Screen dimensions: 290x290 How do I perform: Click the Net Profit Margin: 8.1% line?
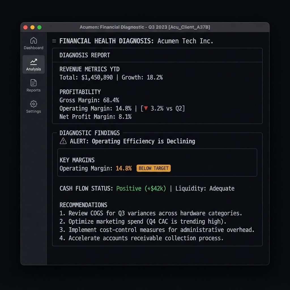[x=95, y=117]
